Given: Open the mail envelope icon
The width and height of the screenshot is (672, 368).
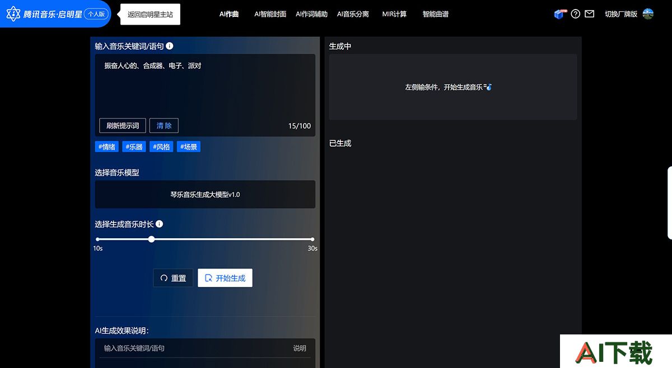Looking at the screenshot, I should click(589, 14).
